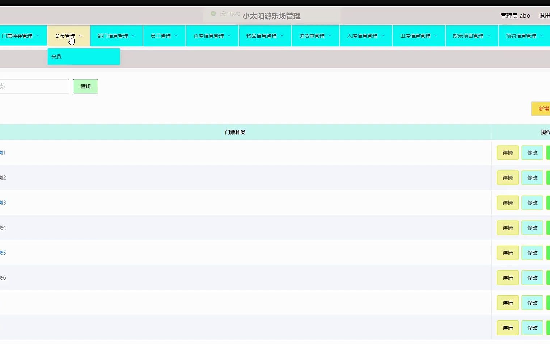Expand the 入库信息管理 chevron arrow
Screen dimensions: 550x344
tap(382, 35)
